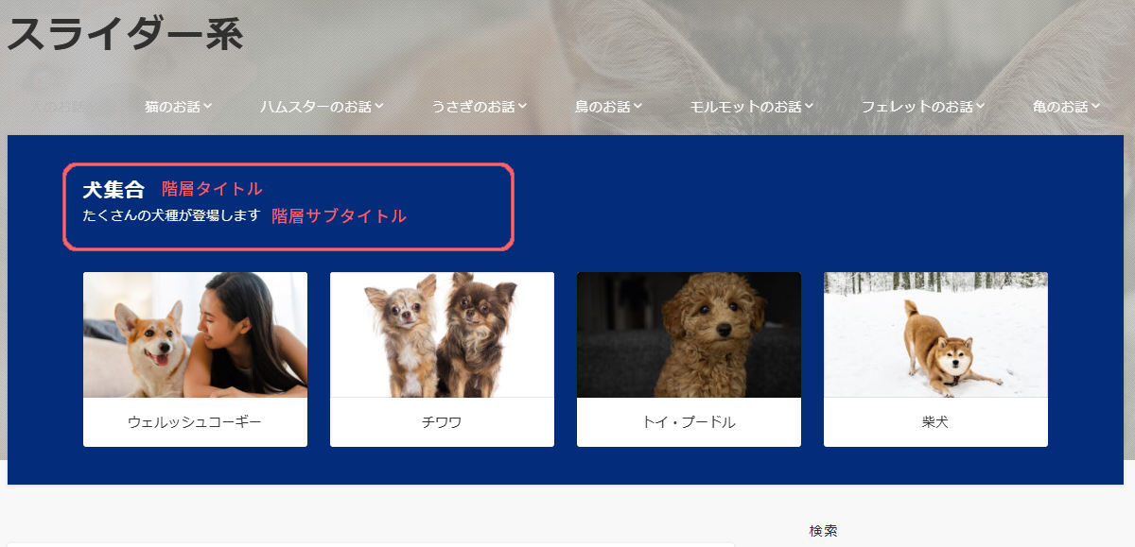The width and height of the screenshot is (1135, 547).
Task: Click the 犬集合 heading
Action: 113,189
